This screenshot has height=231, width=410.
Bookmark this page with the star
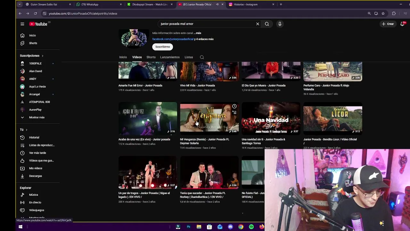click(x=383, y=13)
